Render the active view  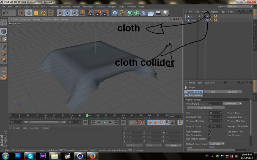pos(91,13)
